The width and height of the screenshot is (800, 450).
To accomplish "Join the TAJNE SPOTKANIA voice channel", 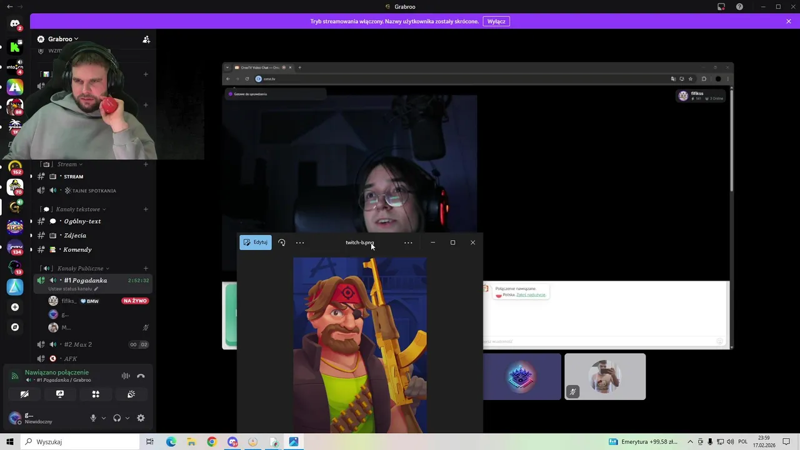I will coord(93,191).
